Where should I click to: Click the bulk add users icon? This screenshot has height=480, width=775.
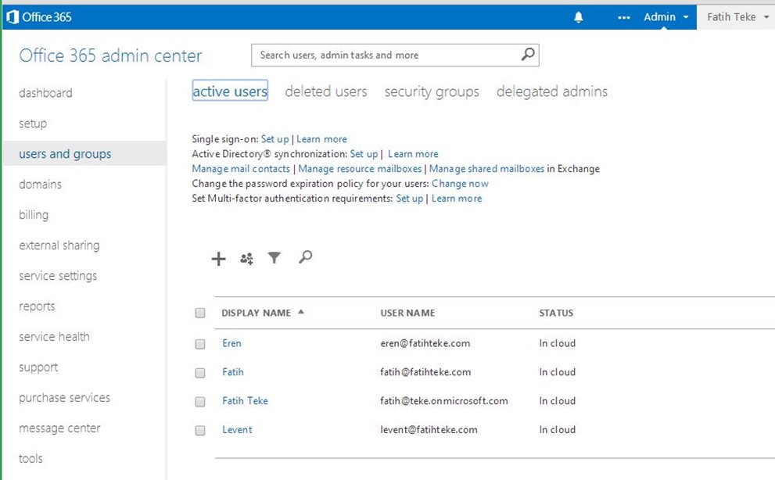(x=246, y=258)
